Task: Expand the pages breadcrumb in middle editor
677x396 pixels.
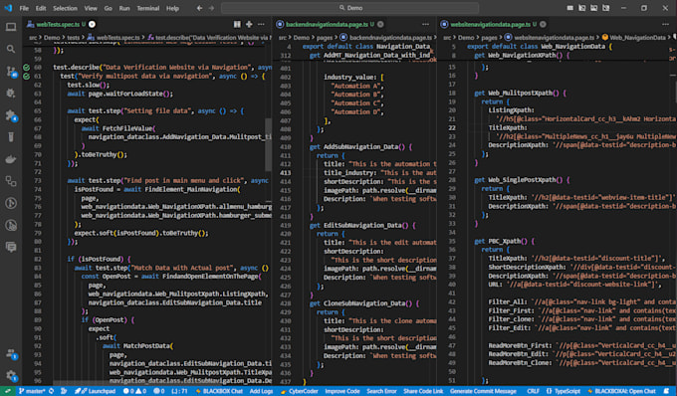Action: point(325,38)
